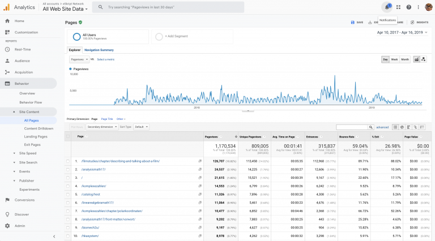Open the /komplexezahlen/ page link

click(94, 186)
